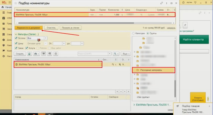213x115 pixels.
Task: Select EleWhite Простынь 70x200 100шт in the lower list
Action: point(58,64)
